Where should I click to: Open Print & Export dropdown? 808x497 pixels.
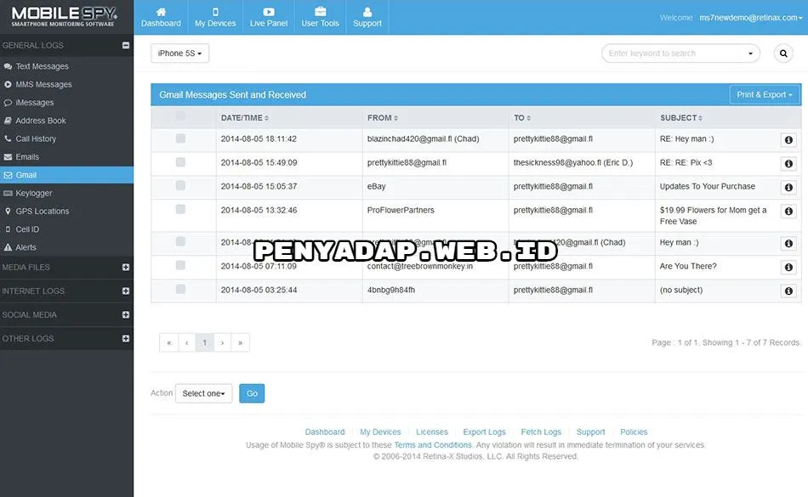(765, 94)
